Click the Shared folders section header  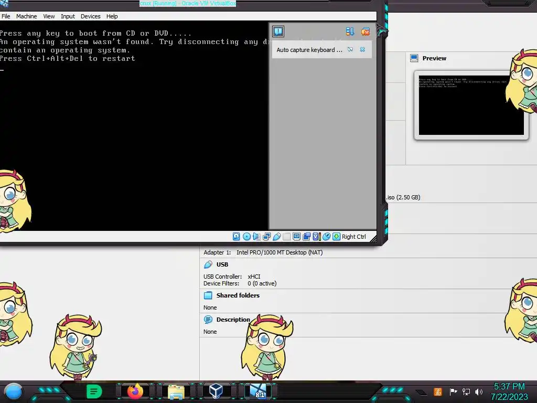(x=238, y=295)
